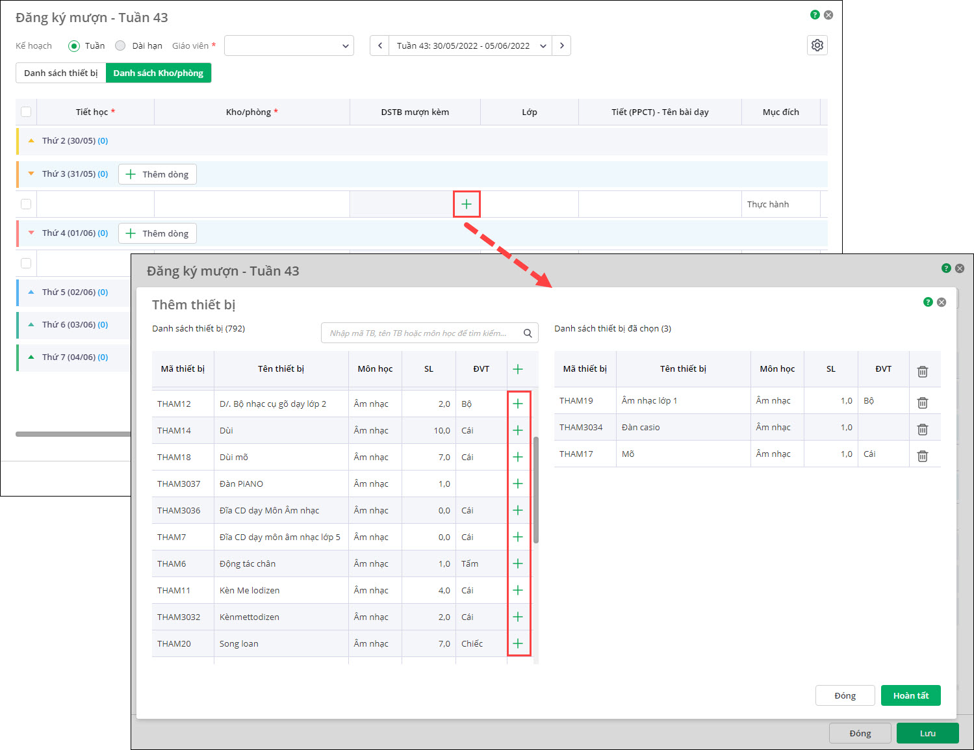The image size is (974, 750).
Task: Click plus icon in DSTB mượn kèm cell
Action: [x=466, y=204]
